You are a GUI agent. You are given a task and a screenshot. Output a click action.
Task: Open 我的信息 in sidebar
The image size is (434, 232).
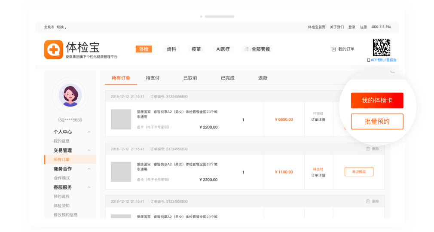[x=61, y=141]
